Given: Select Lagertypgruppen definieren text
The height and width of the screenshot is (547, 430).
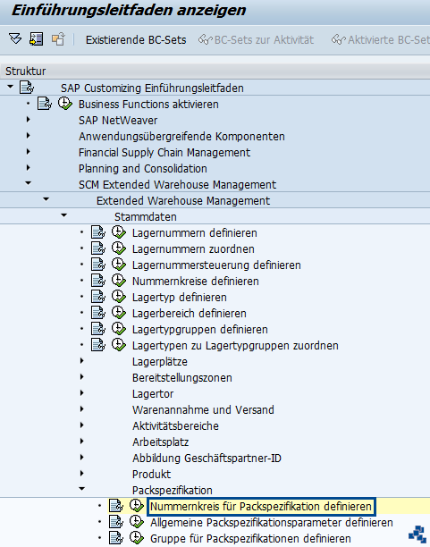Looking at the screenshot, I should tap(200, 329).
